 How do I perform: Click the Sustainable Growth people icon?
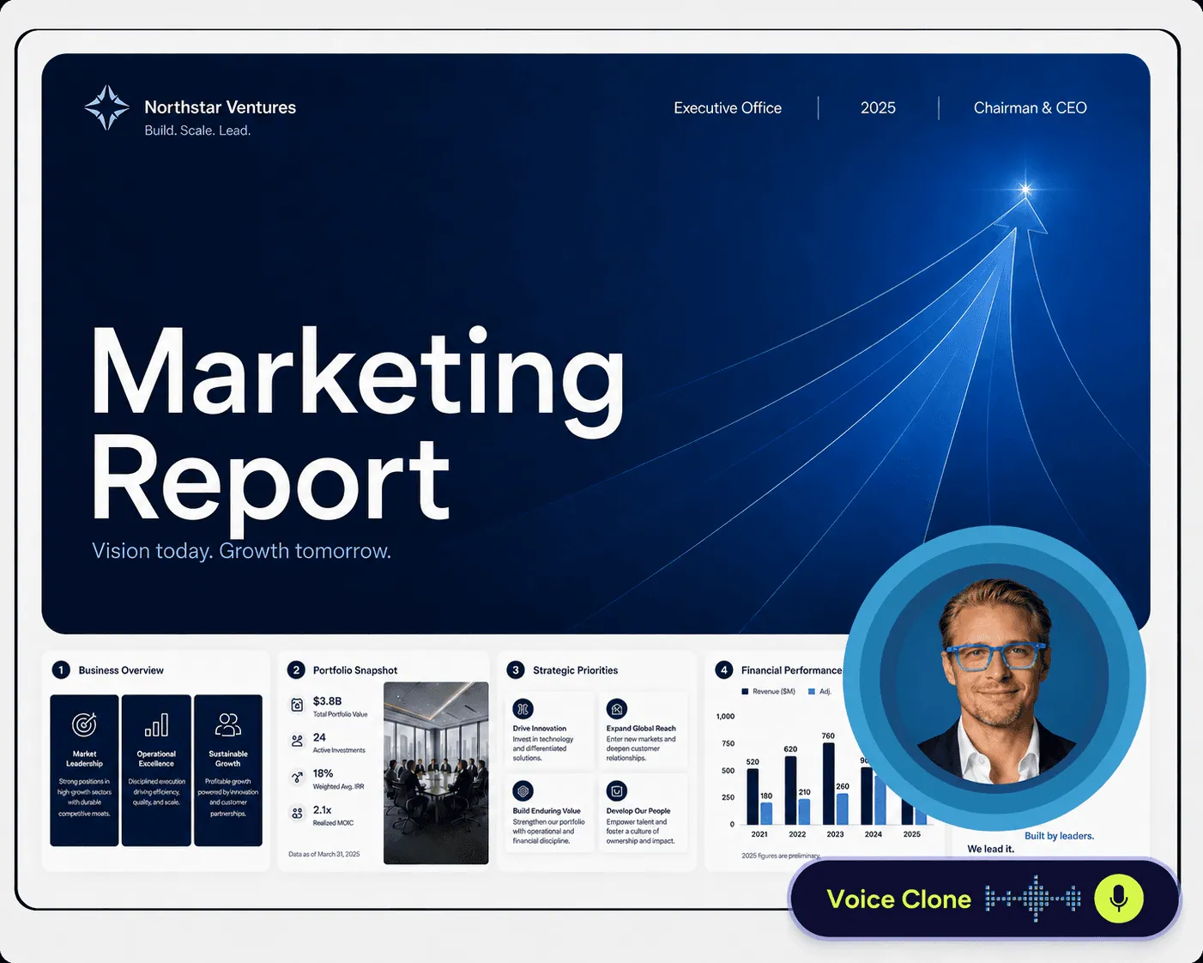[x=228, y=725]
